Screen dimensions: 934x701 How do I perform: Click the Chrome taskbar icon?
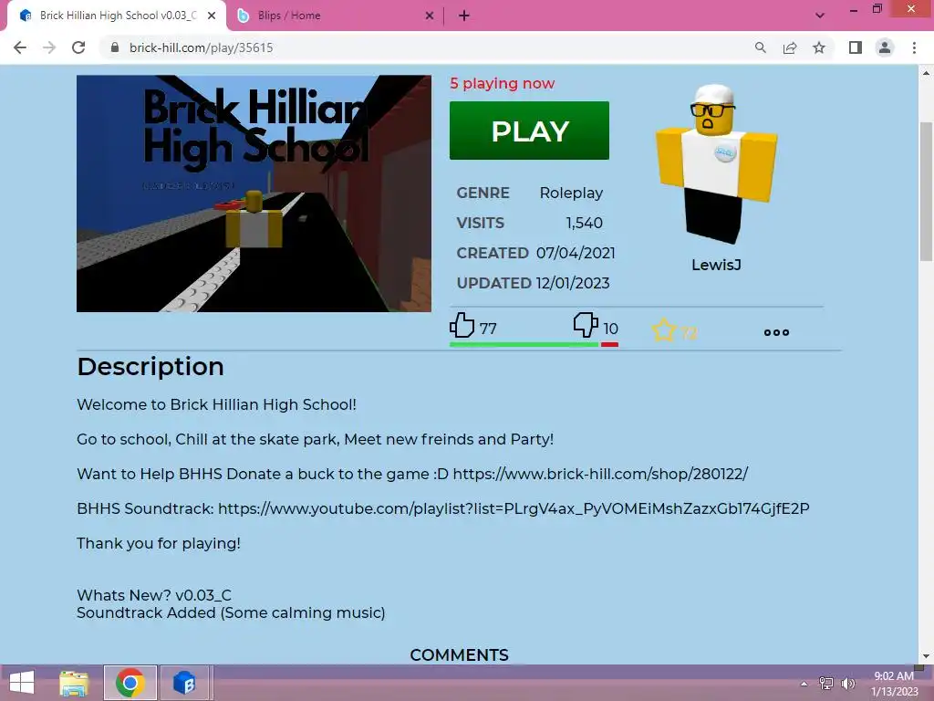click(130, 683)
